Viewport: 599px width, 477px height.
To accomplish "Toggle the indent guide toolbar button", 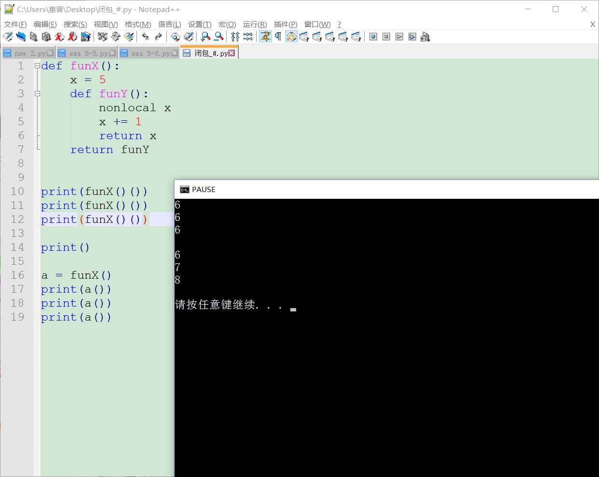I will [291, 37].
